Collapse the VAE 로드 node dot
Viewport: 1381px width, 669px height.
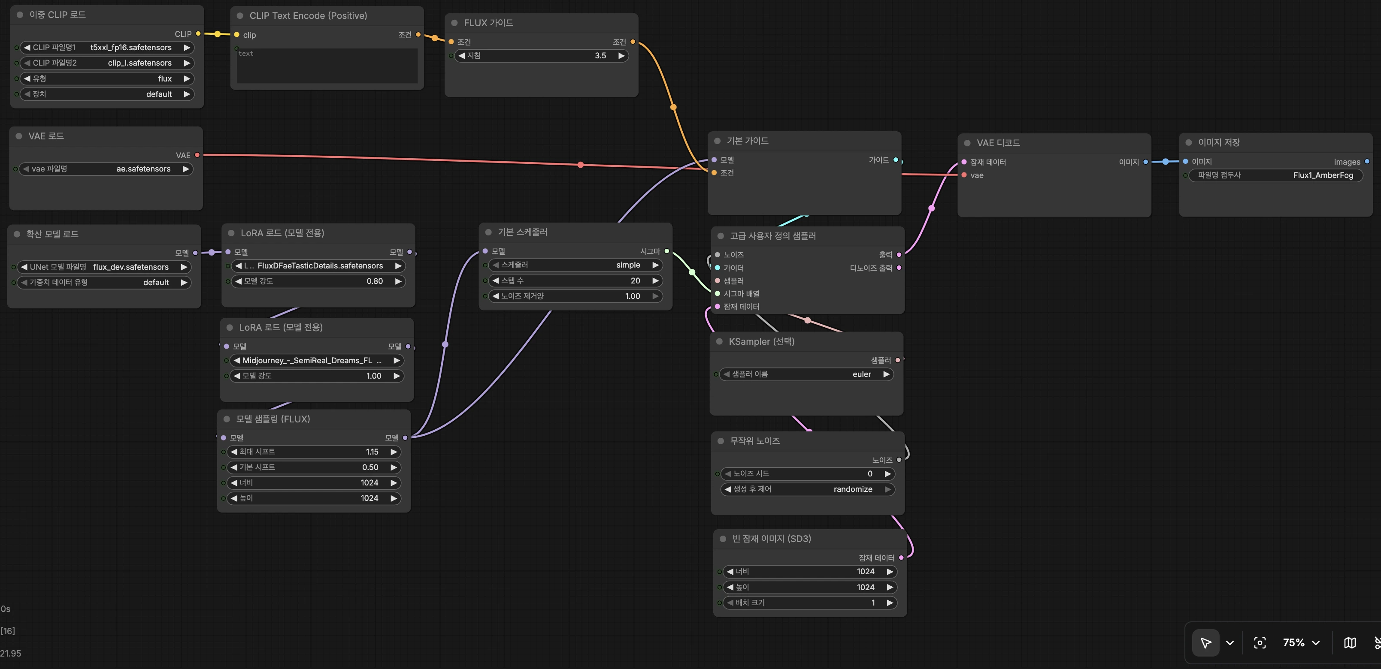(x=19, y=136)
